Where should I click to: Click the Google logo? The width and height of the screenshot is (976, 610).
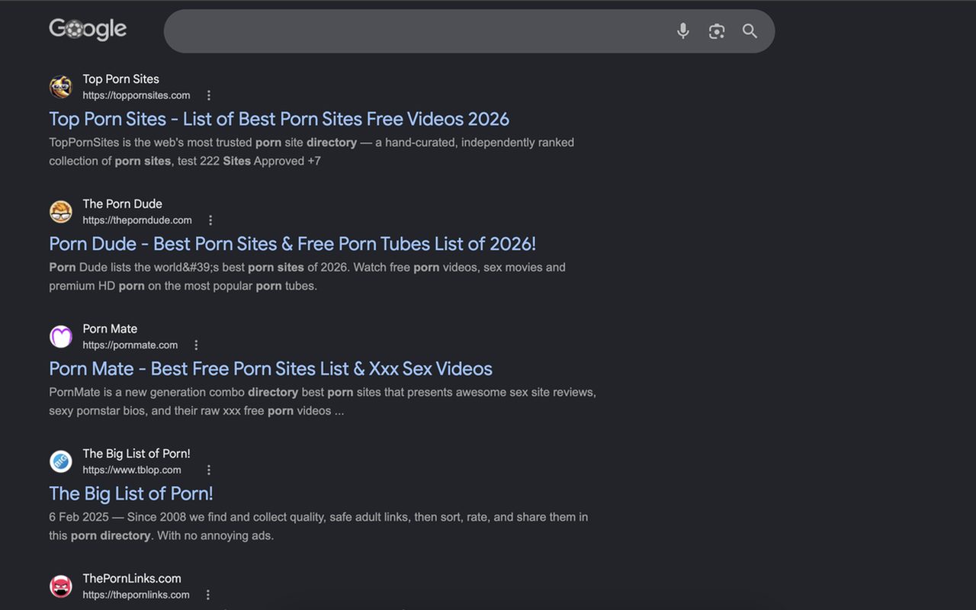(88, 29)
